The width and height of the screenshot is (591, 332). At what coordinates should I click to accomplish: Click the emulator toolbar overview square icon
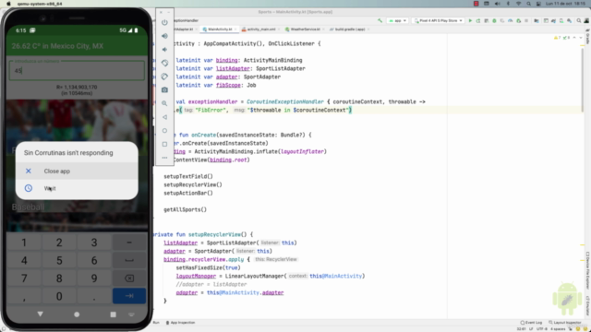pyautogui.click(x=164, y=144)
